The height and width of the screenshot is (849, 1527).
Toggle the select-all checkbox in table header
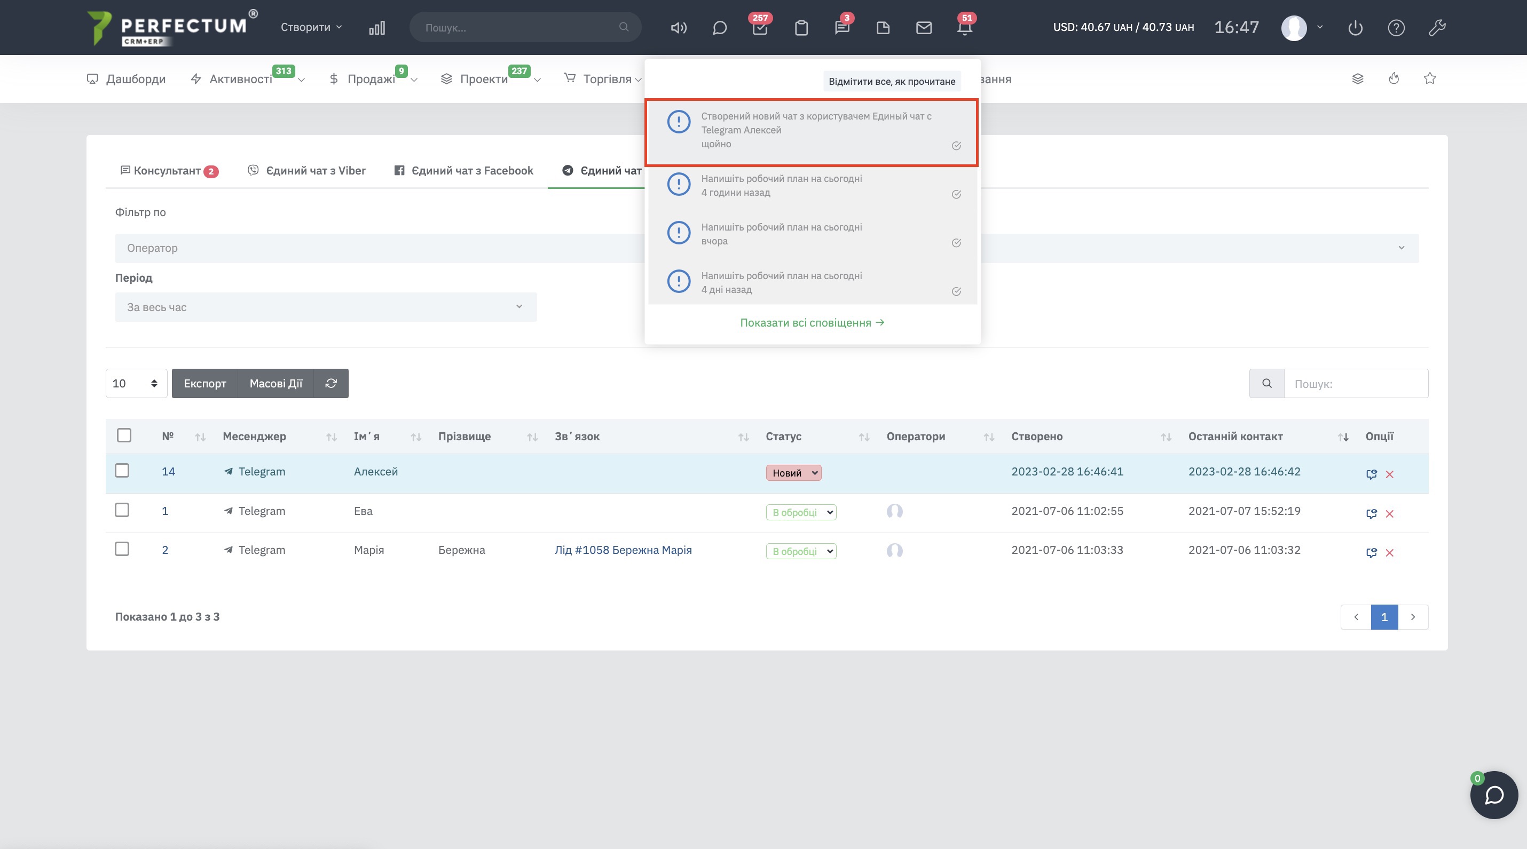coord(124,435)
